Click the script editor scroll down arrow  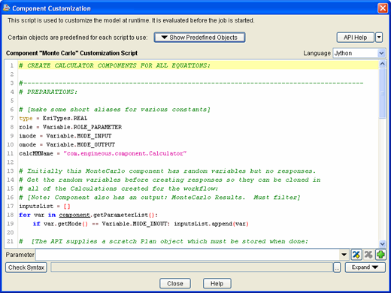pos(382,243)
